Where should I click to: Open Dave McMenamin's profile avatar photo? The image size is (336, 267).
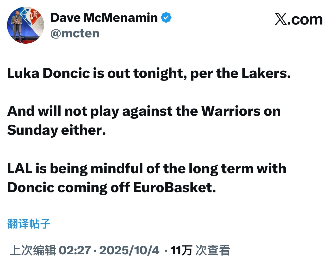[26, 25]
